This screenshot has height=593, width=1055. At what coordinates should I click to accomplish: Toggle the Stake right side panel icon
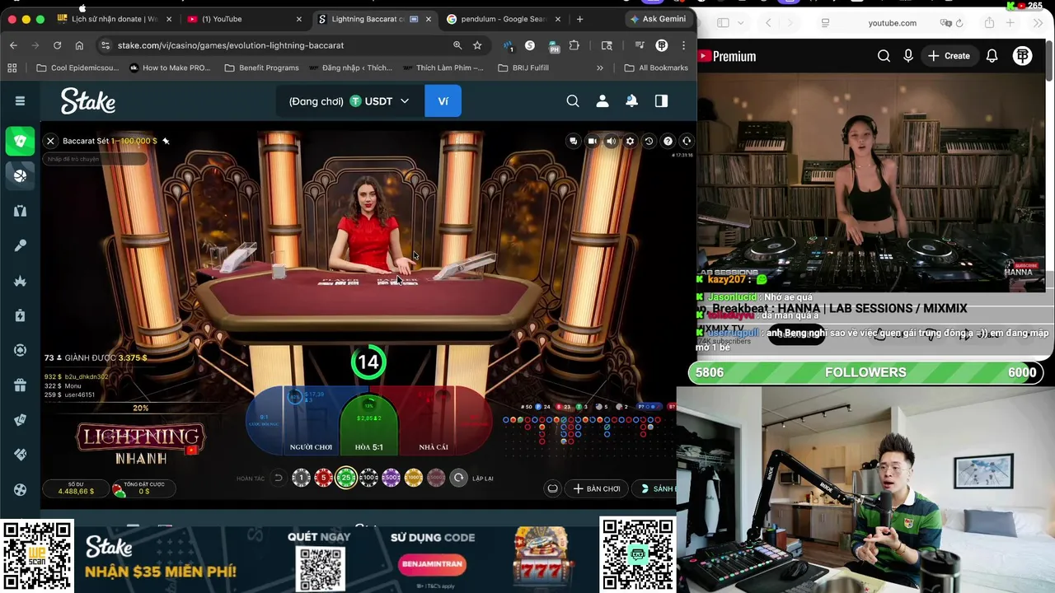(661, 101)
